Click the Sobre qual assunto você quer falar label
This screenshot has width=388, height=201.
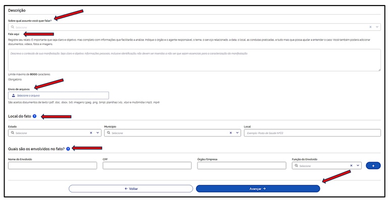point(30,21)
